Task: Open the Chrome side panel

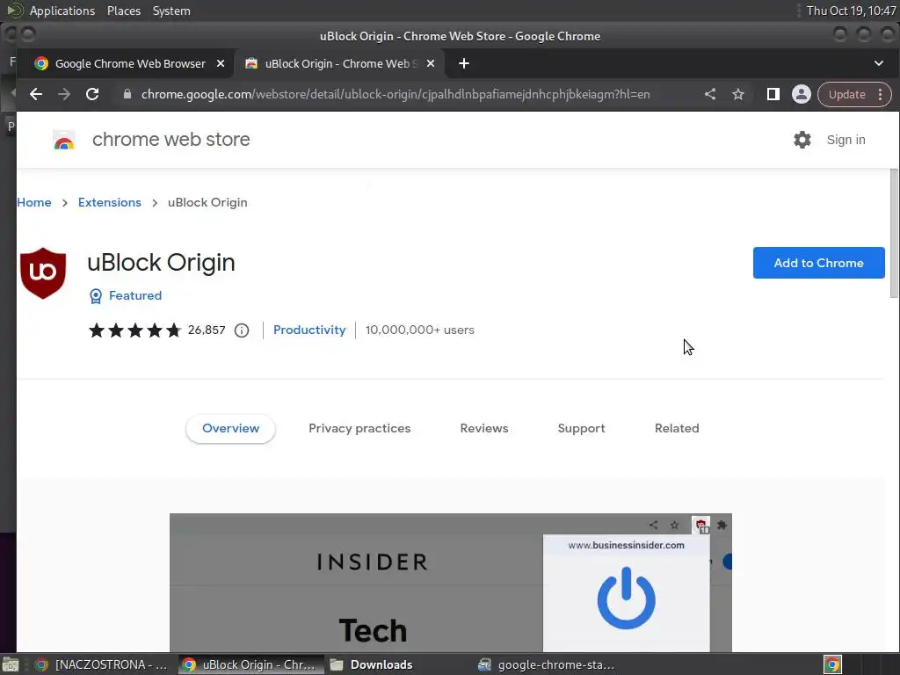Action: tap(773, 94)
